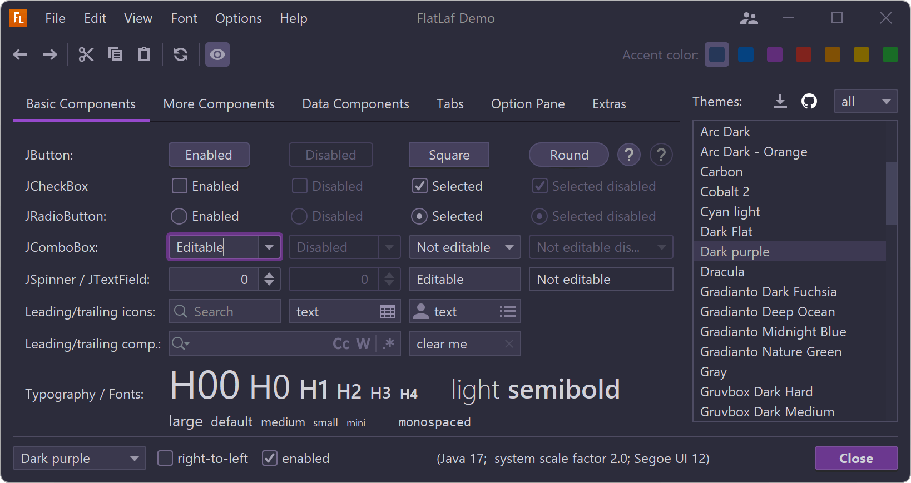Check the Enabled JCheckBox
The width and height of the screenshot is (911, 483).
coord(180,186)
